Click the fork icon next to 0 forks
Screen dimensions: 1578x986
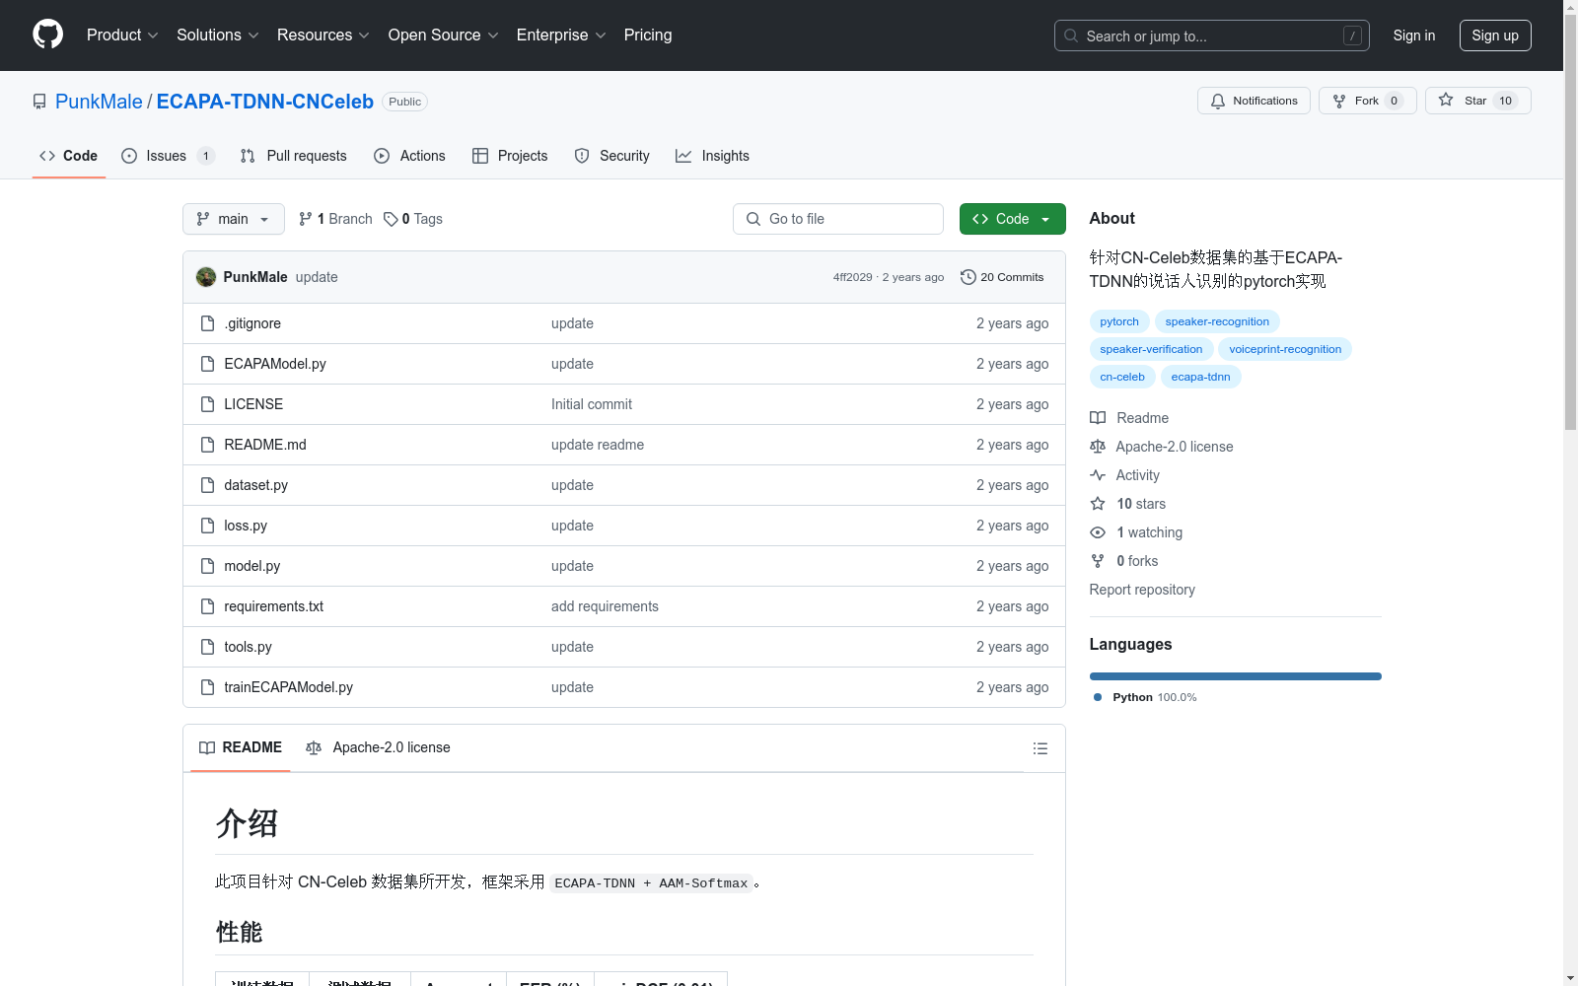pyautogui.click(x=1098, y=561)
